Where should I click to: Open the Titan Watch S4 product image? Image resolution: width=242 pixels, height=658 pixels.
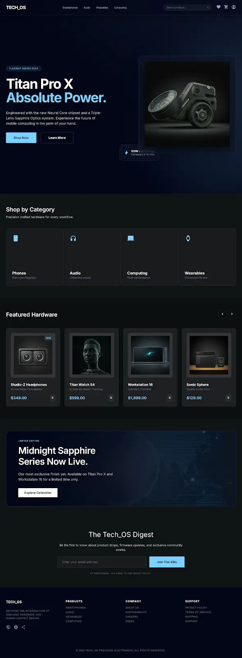coord(92,355)
